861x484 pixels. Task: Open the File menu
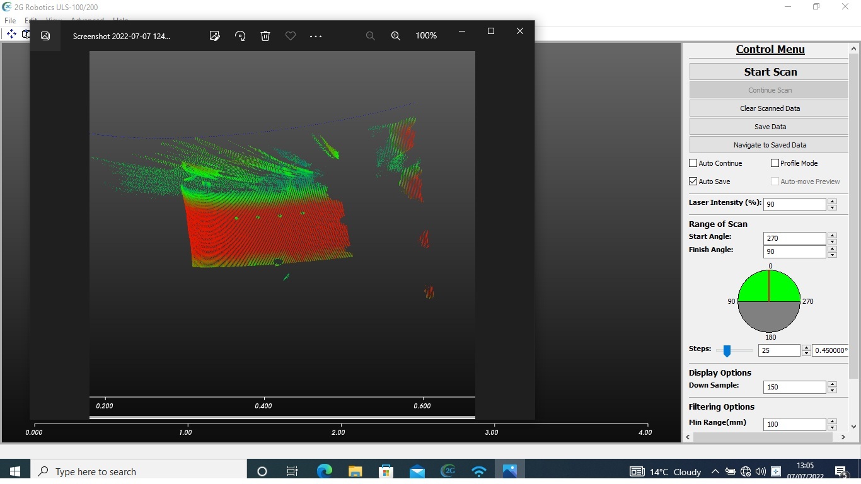coord(10,21)
